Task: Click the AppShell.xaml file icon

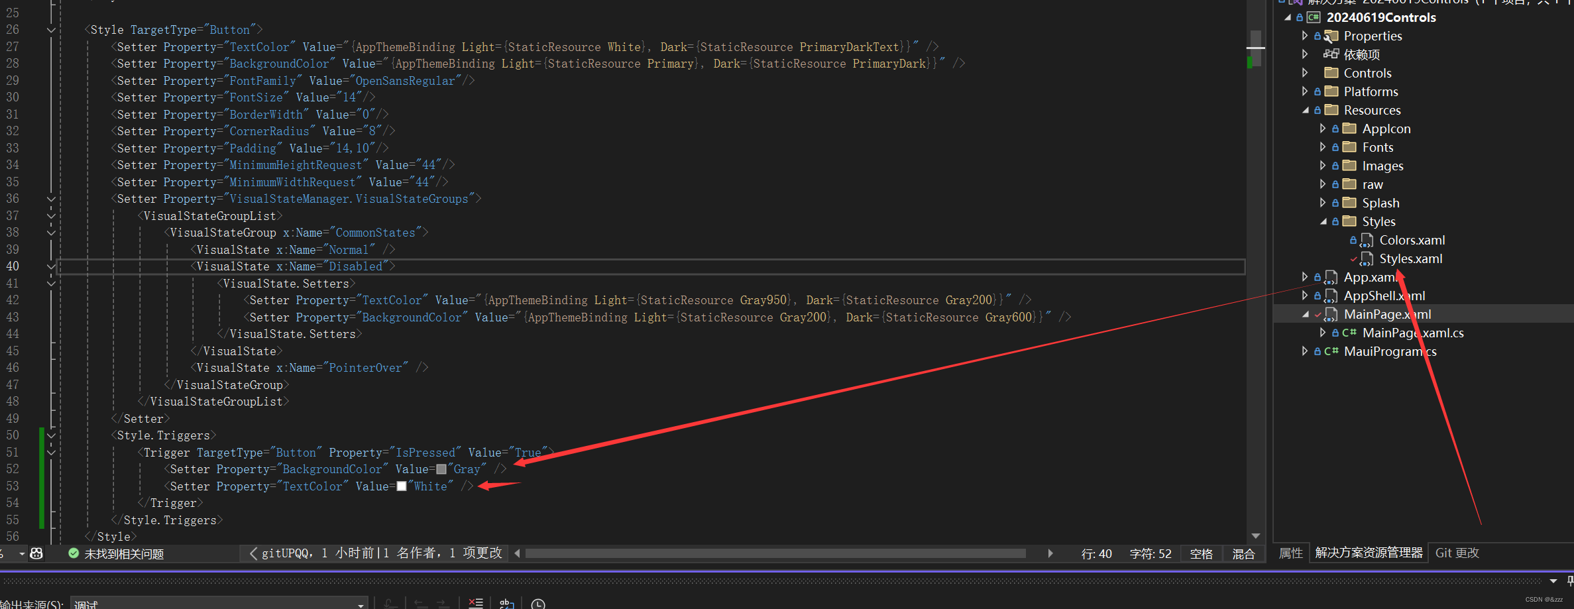Action: pos(1331,296)
